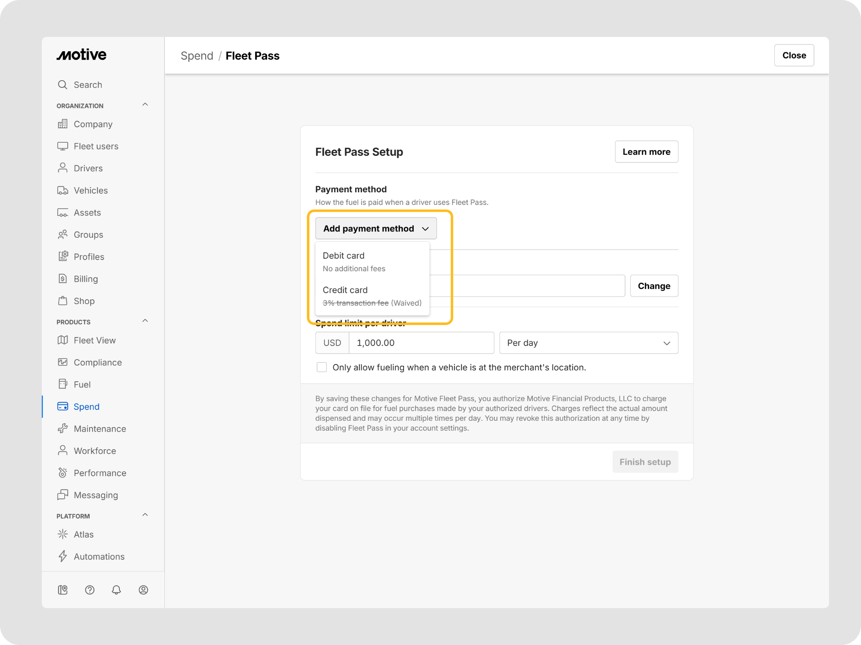Collapse the Organization section
861x645 pixels.
coord(145,105)
